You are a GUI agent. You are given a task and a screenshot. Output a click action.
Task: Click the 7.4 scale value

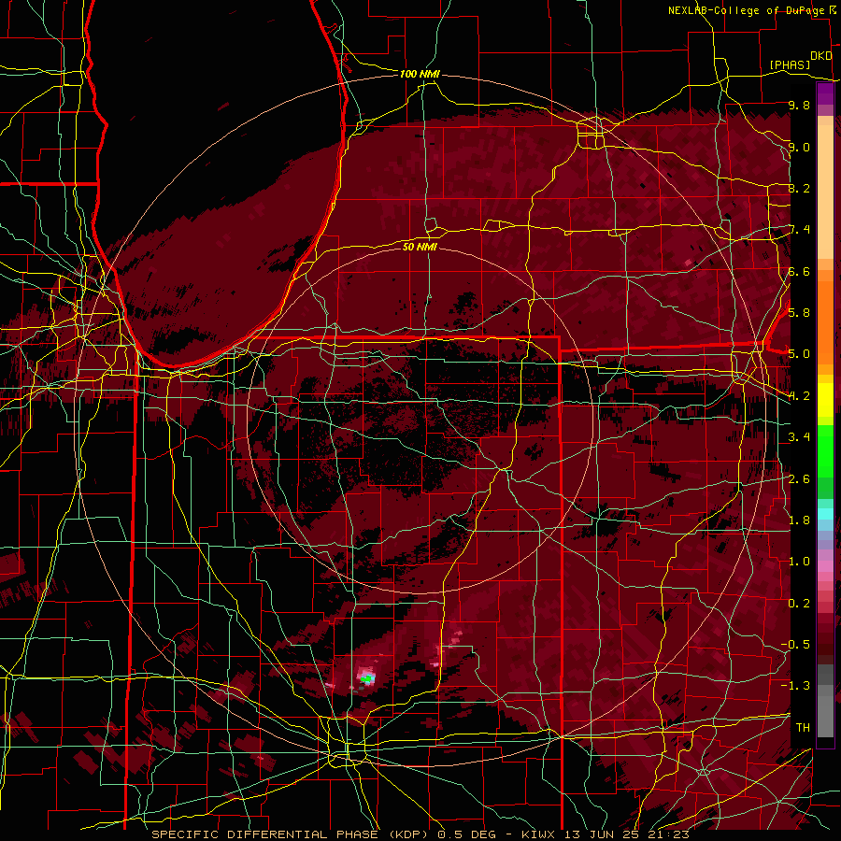tap(799, 230)
